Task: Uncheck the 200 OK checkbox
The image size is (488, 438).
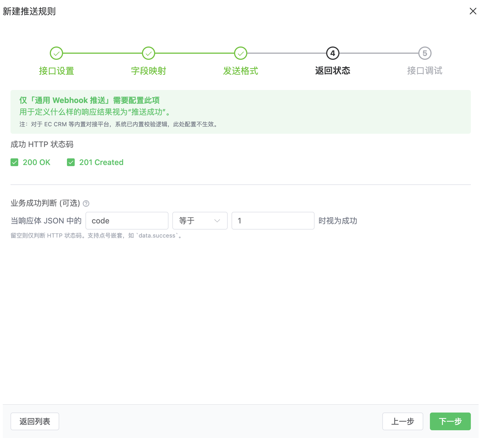Action: 14,162
